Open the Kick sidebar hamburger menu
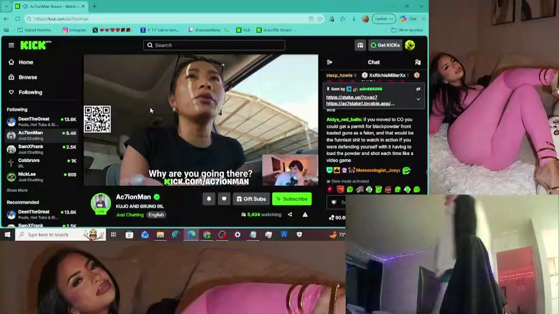 click(11, 45)
